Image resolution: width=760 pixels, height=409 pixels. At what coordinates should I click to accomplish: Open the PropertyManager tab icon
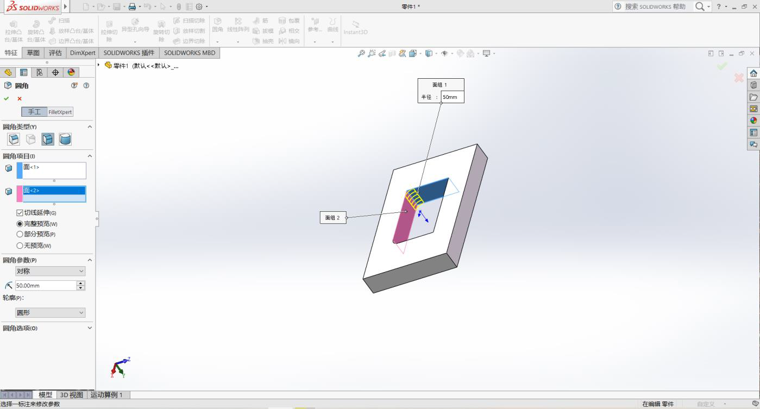coord(24,72)
